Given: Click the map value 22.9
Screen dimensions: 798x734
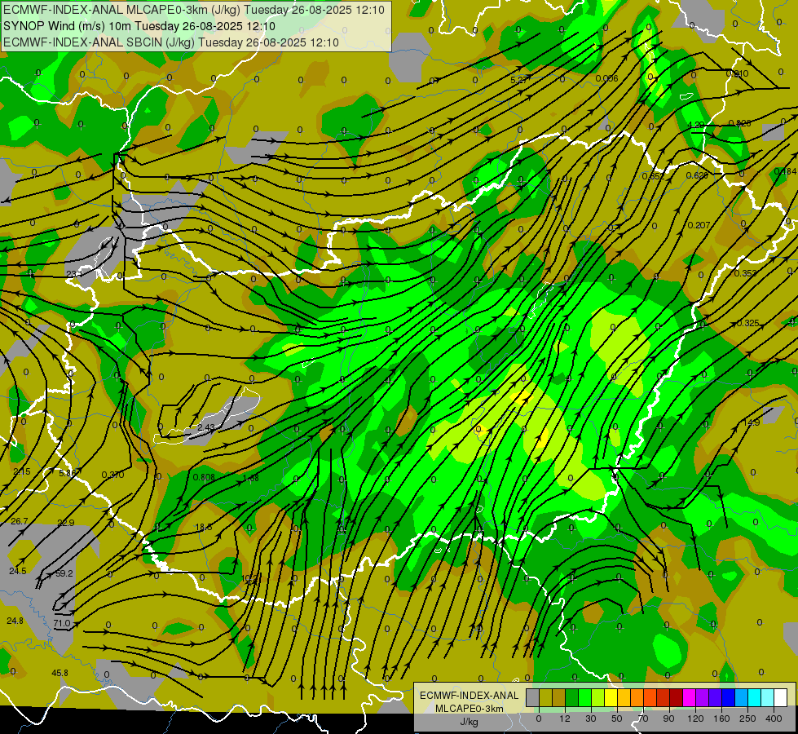Looking at the screenshot, I should [x=66, y=523].
